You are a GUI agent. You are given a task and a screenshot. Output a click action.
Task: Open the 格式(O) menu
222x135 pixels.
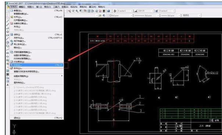click(47, 7)
